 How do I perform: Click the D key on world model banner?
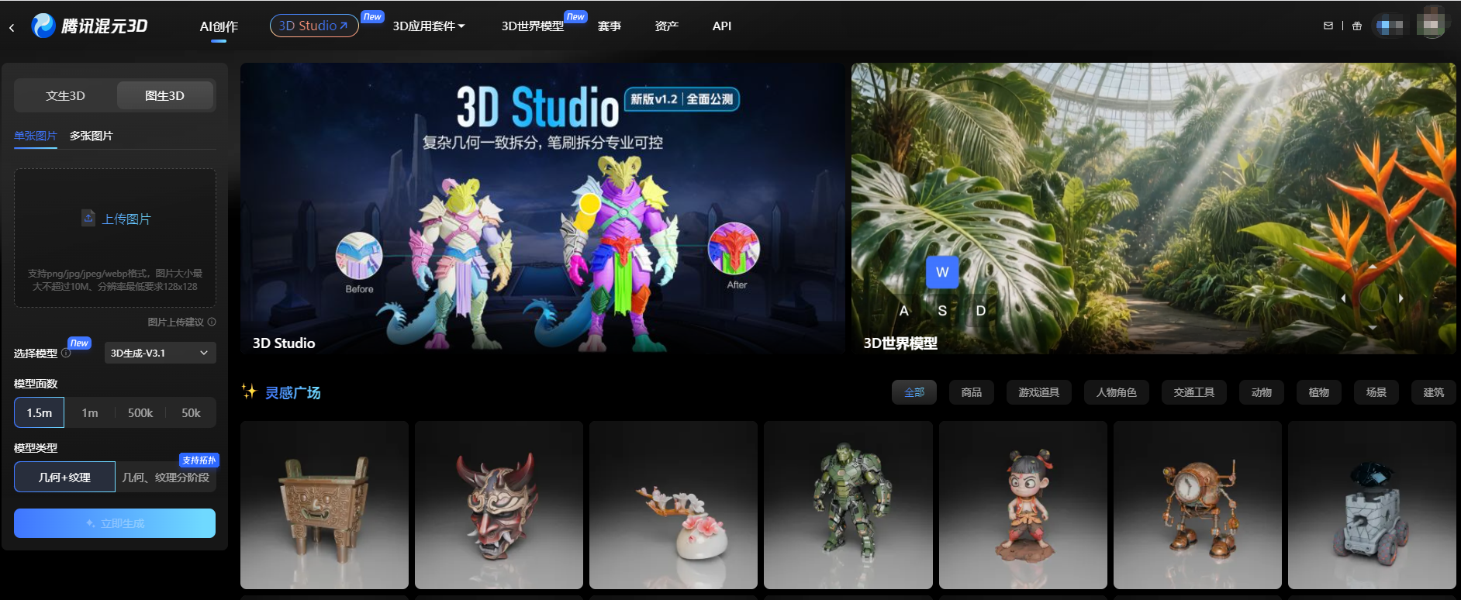tap(981, 311)
